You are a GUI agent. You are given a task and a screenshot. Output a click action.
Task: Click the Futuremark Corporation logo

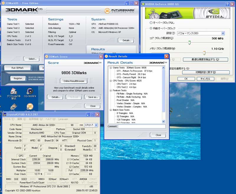[x=120, y=11]
